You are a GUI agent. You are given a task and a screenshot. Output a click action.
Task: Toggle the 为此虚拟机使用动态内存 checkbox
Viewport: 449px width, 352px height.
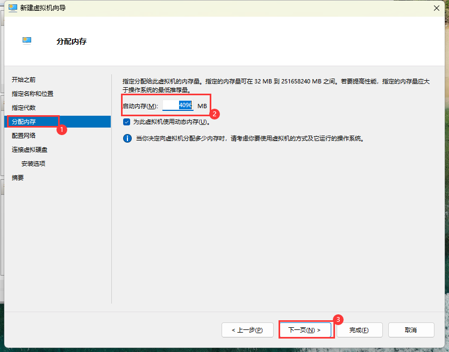click(x=127, y=122)
